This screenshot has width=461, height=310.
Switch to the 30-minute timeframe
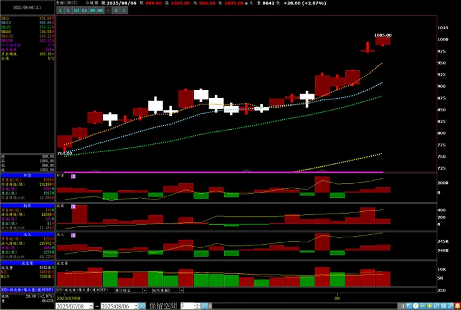(x=92, y=11)
